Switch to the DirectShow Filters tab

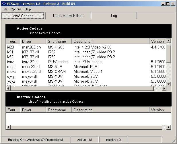tap(68, 15)
